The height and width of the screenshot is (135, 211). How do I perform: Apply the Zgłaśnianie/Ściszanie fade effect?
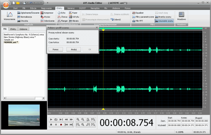tap(28, 13)
